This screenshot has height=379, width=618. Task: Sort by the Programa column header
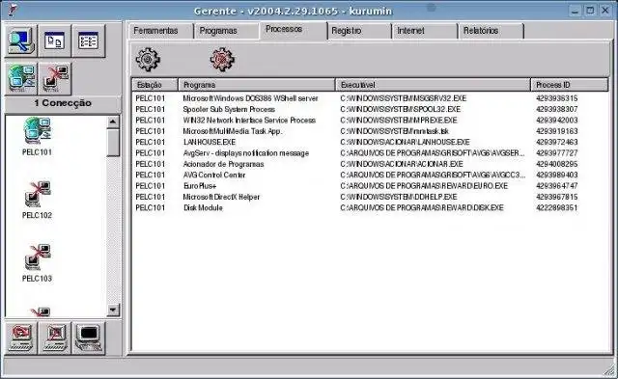click(x=257, y=85)
